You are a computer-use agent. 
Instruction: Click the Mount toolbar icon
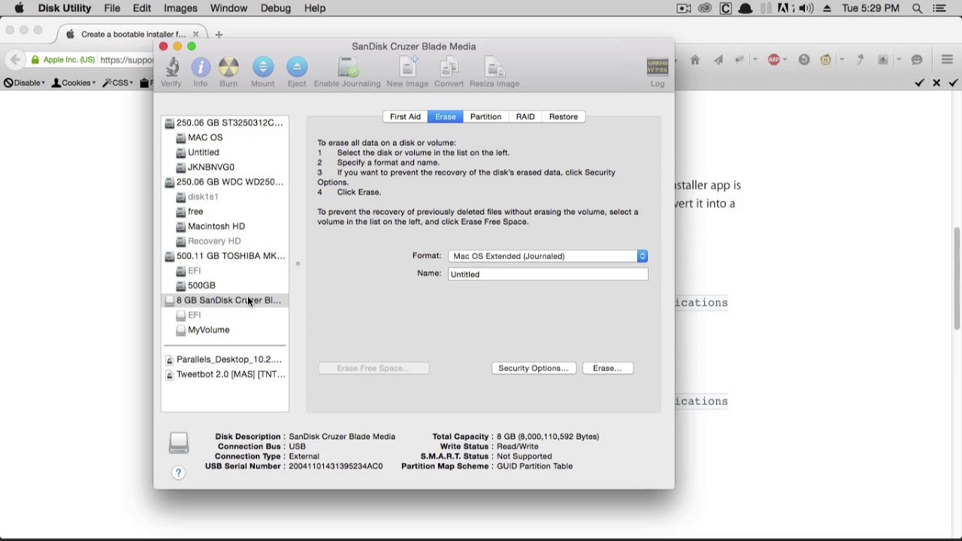point(262,67)
